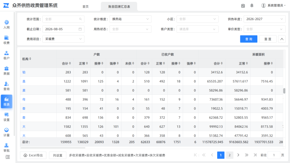Sort 户数 正常 column
This screenshot has height=163, width=290.
(87, 63)
